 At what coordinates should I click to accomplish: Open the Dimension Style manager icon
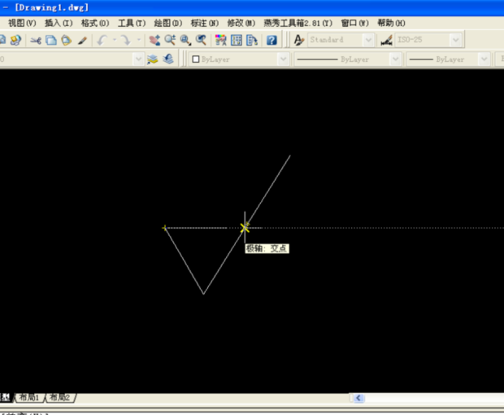click(386, 40)
